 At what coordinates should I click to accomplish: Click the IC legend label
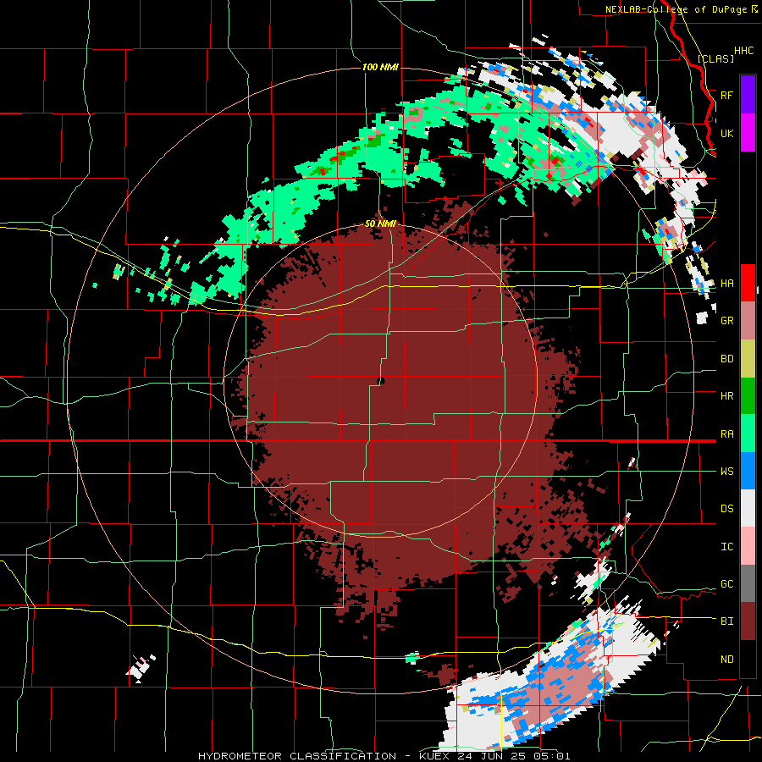click(x=726, y=547)
